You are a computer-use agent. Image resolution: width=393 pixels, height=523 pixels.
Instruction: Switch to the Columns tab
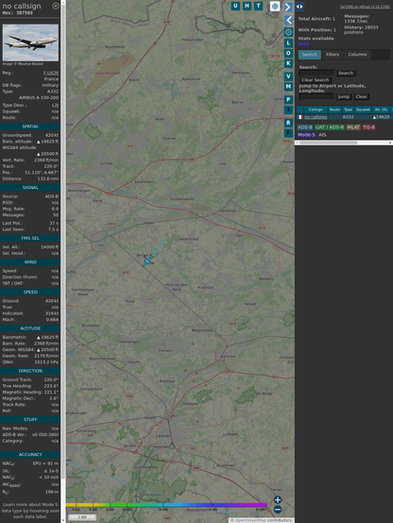pos(357,55)
